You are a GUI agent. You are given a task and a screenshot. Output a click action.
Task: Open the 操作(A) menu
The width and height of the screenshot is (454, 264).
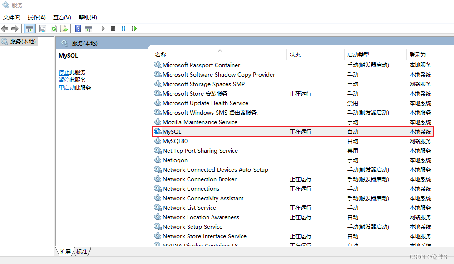pyautogui.click(x=36, y=18)
